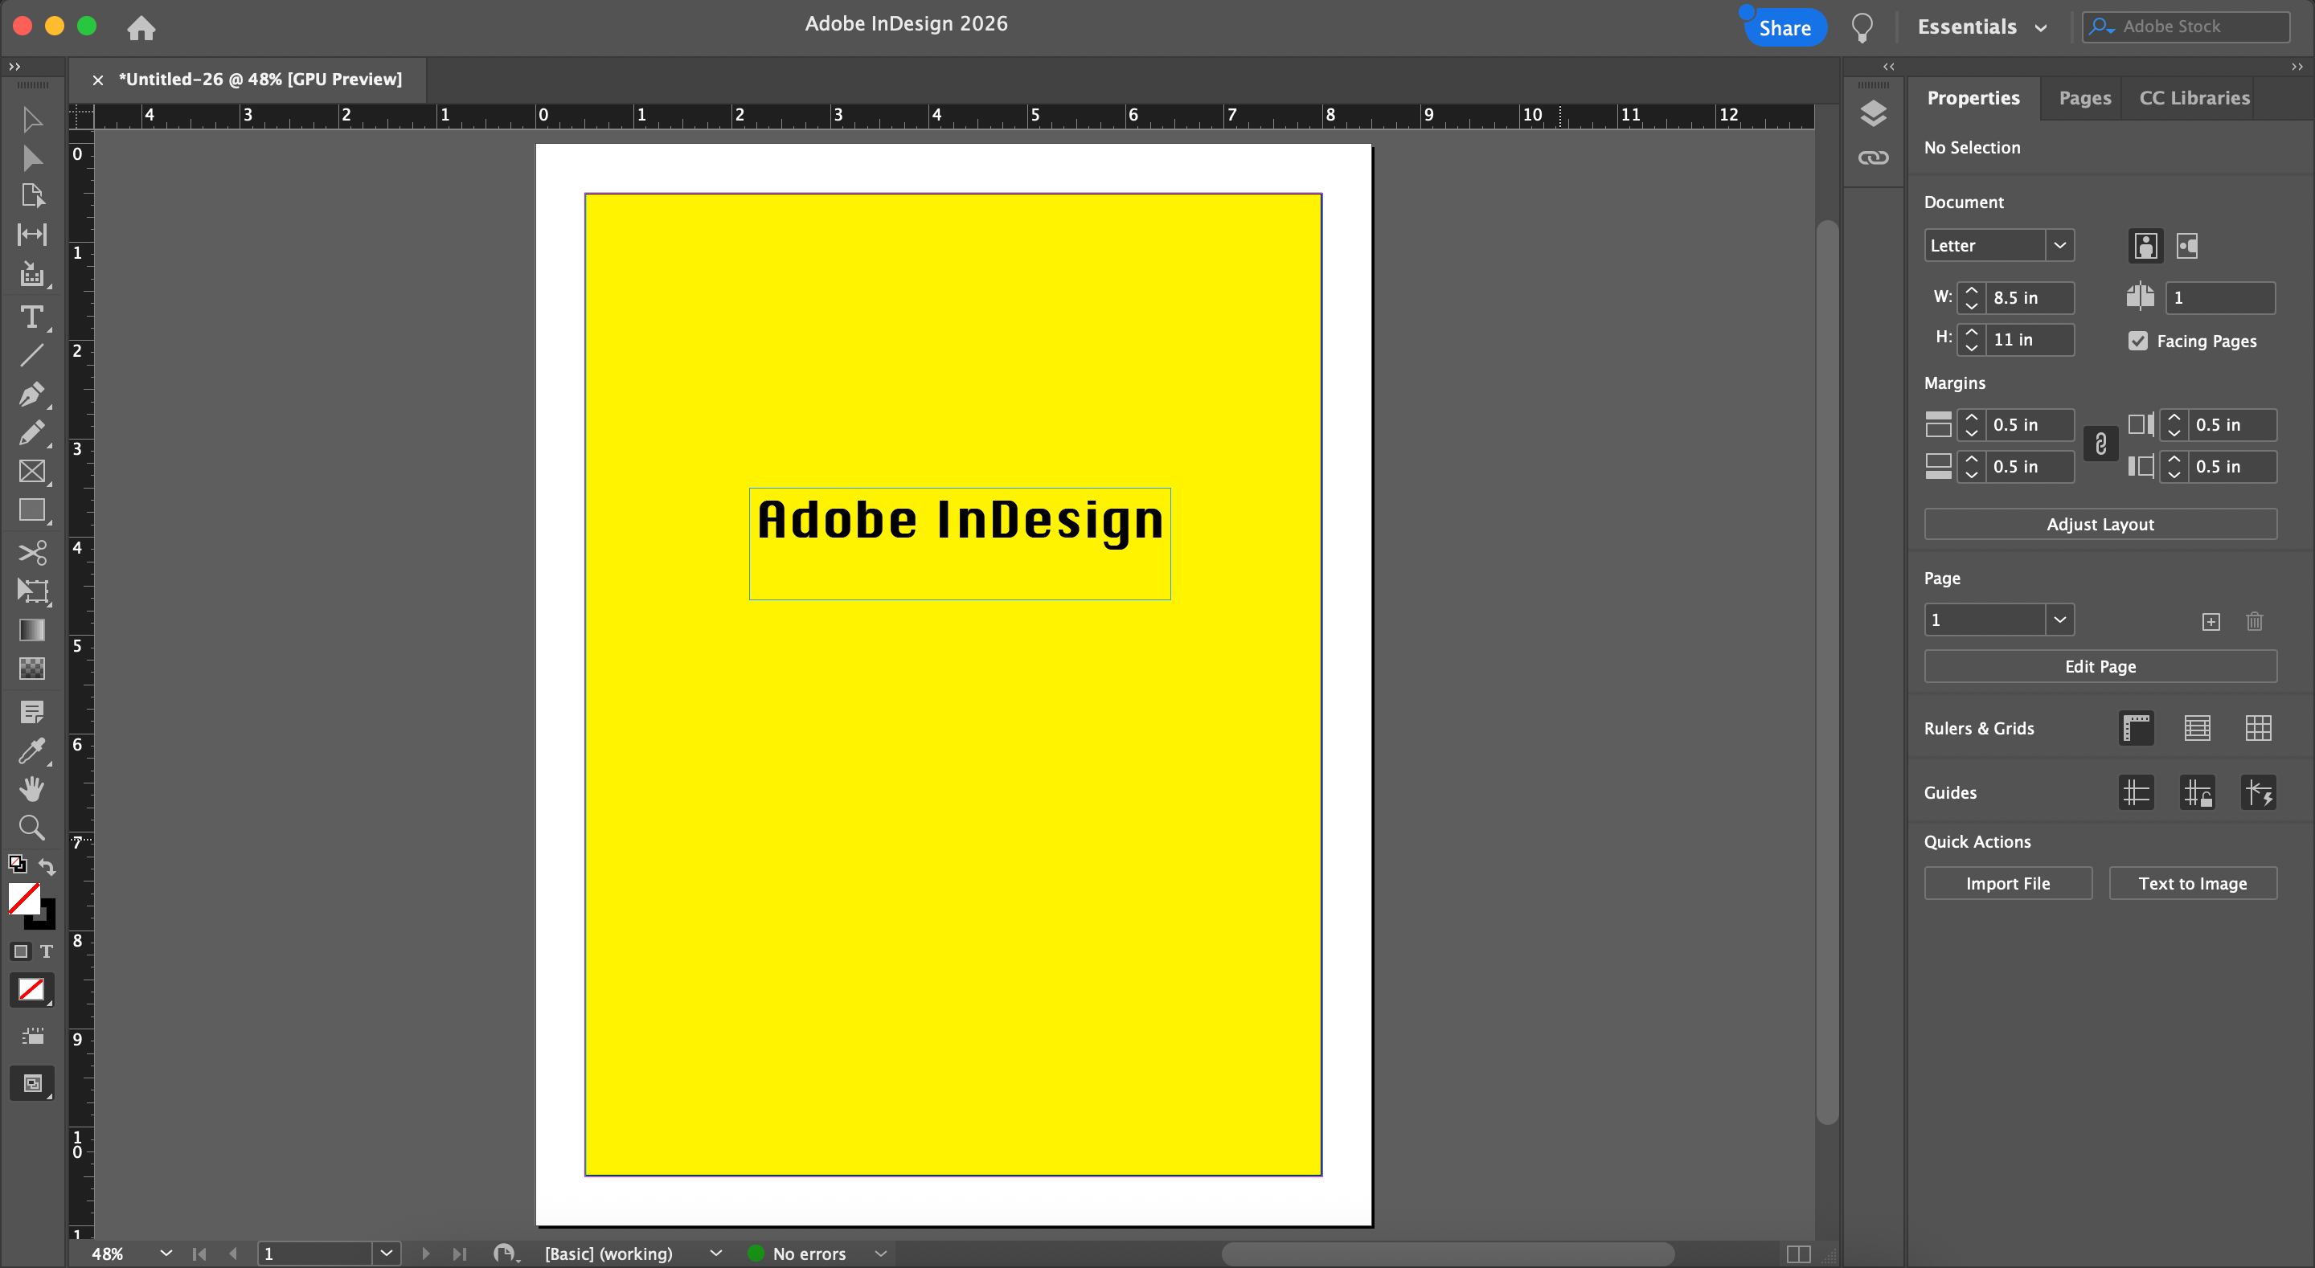
Task: Toggle Show Rulers in Rulers & Grids
Action: coord(2135,728)
